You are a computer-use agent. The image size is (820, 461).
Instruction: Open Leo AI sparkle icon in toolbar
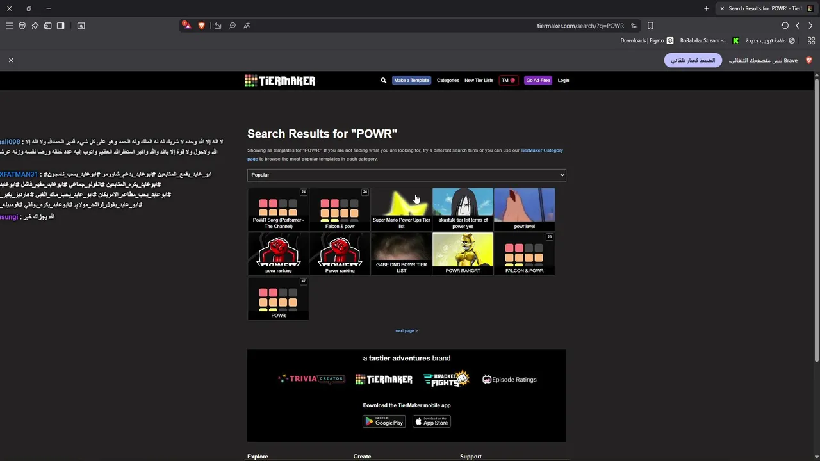(x=35, y=26)
